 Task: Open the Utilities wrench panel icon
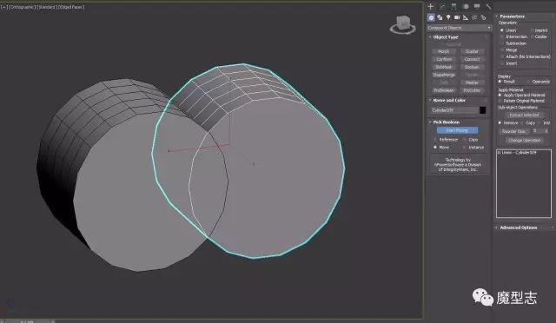click(x=488, y=6)
